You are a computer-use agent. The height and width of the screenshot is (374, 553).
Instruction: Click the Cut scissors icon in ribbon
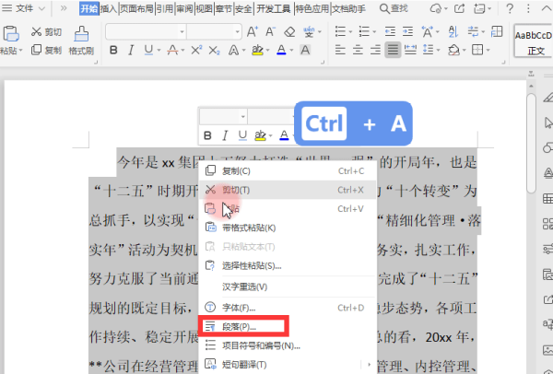coord(36,31)
